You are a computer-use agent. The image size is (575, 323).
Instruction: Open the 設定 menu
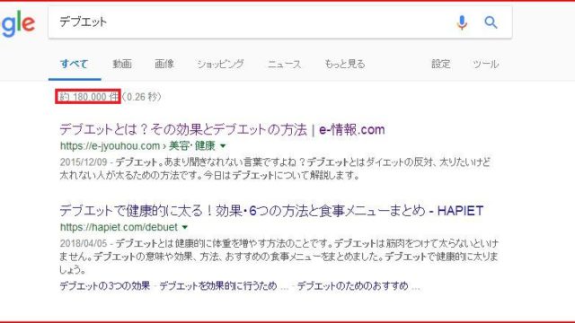pyautogui.click(x=441, y=64)
